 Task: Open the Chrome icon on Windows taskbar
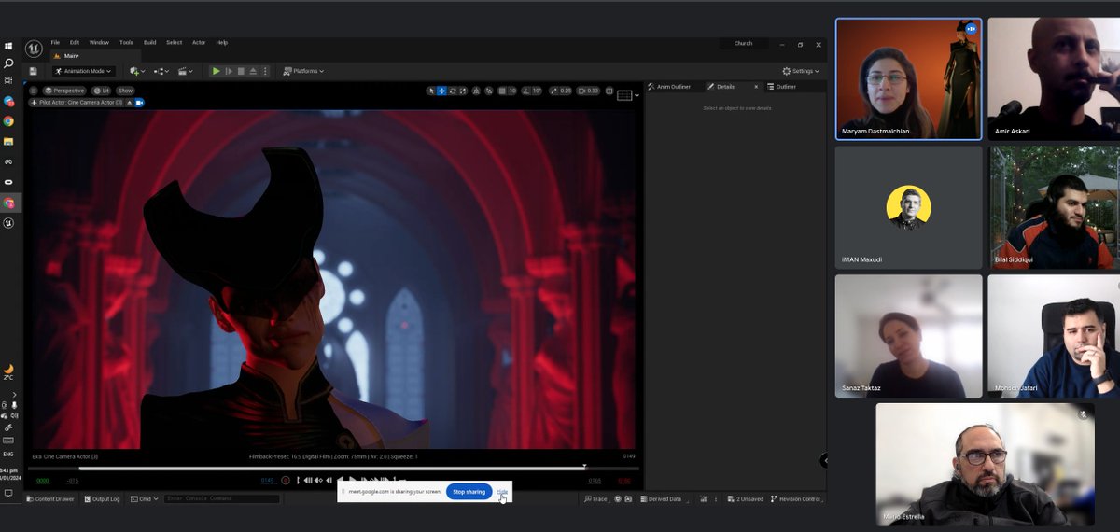8,120
